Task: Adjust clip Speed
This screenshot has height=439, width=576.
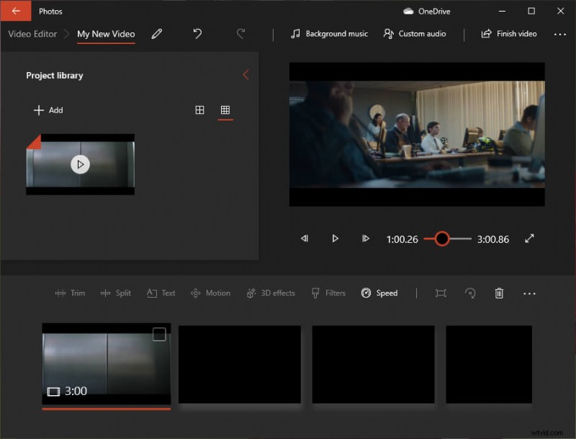Action: pos(380,293)
